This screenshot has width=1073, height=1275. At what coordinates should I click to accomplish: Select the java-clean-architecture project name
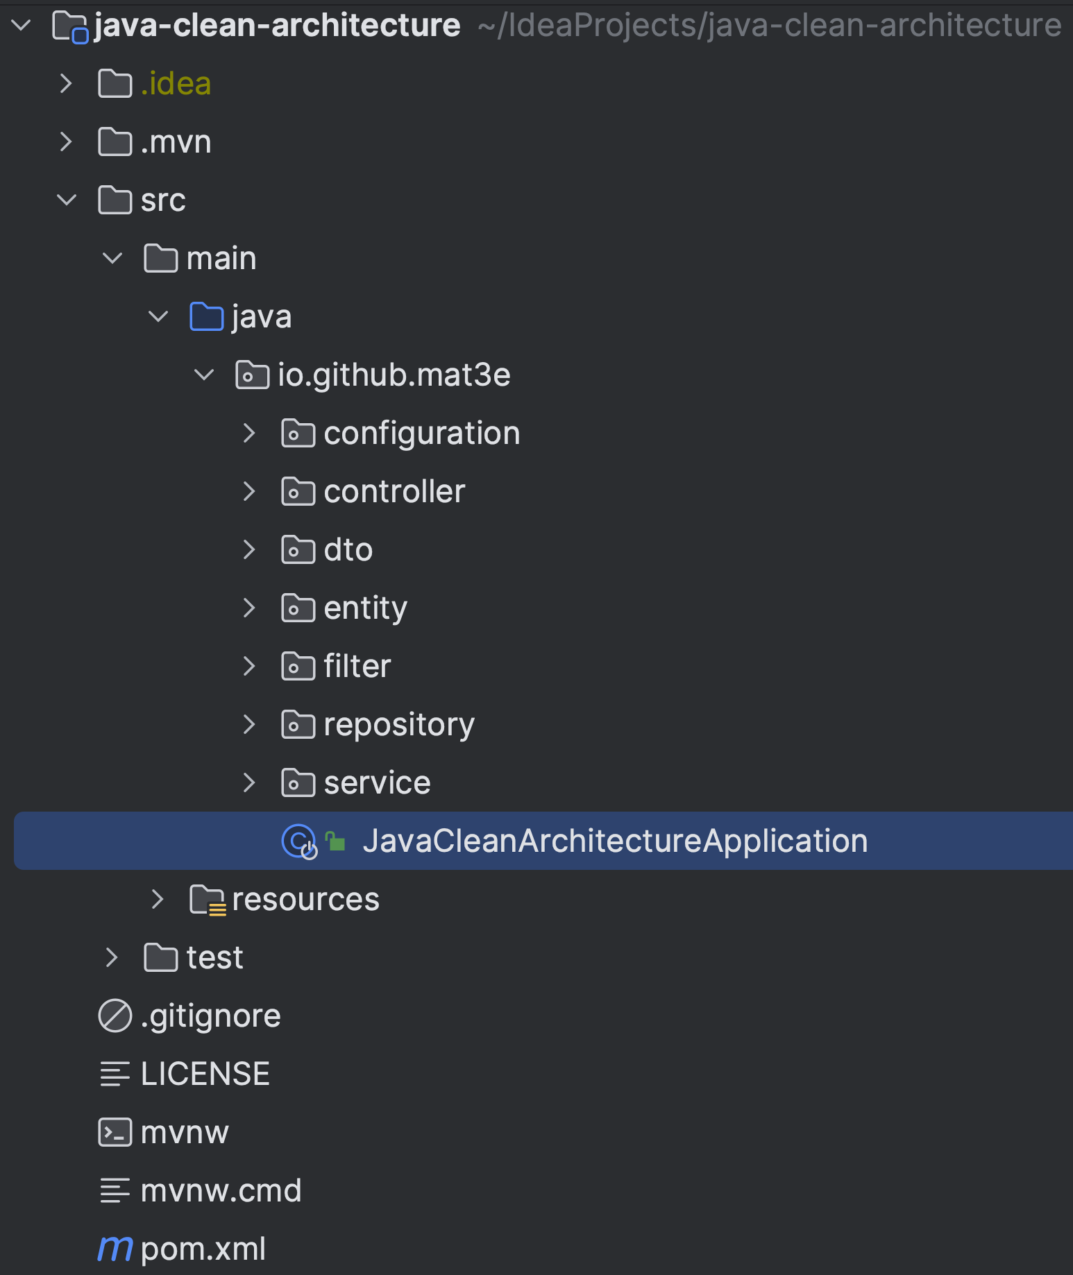coord(277,26)
